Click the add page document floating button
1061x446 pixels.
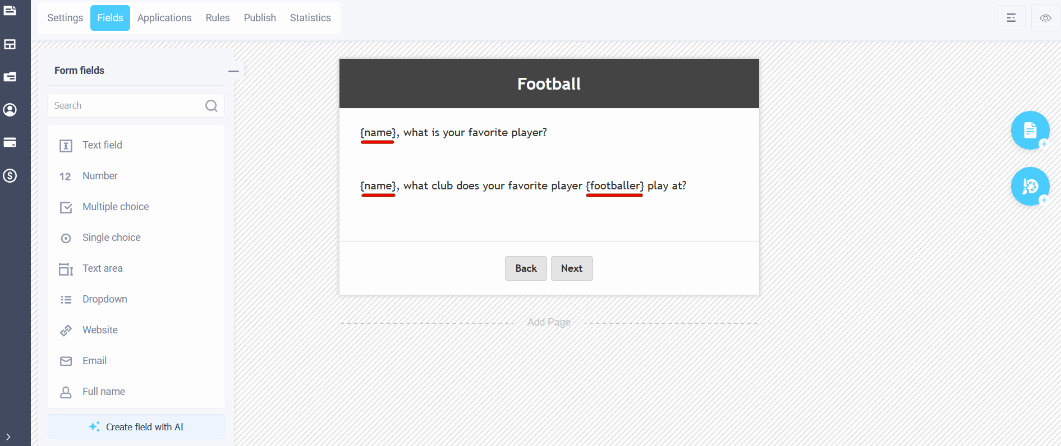(1030, 131)
